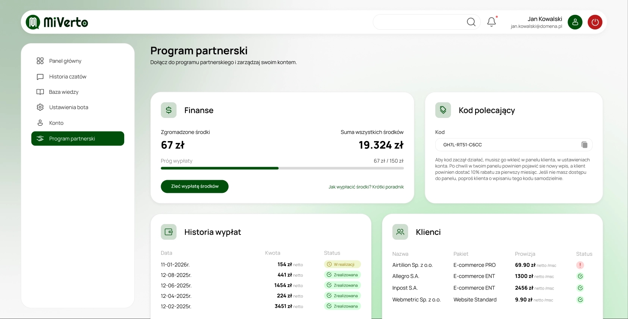Click the Prowizja column header
This screenshot has width=628, height=319.
[x=525, y=254]
